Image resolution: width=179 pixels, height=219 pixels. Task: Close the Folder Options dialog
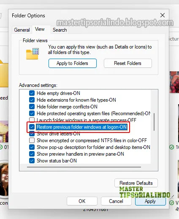tap(163, 15)
